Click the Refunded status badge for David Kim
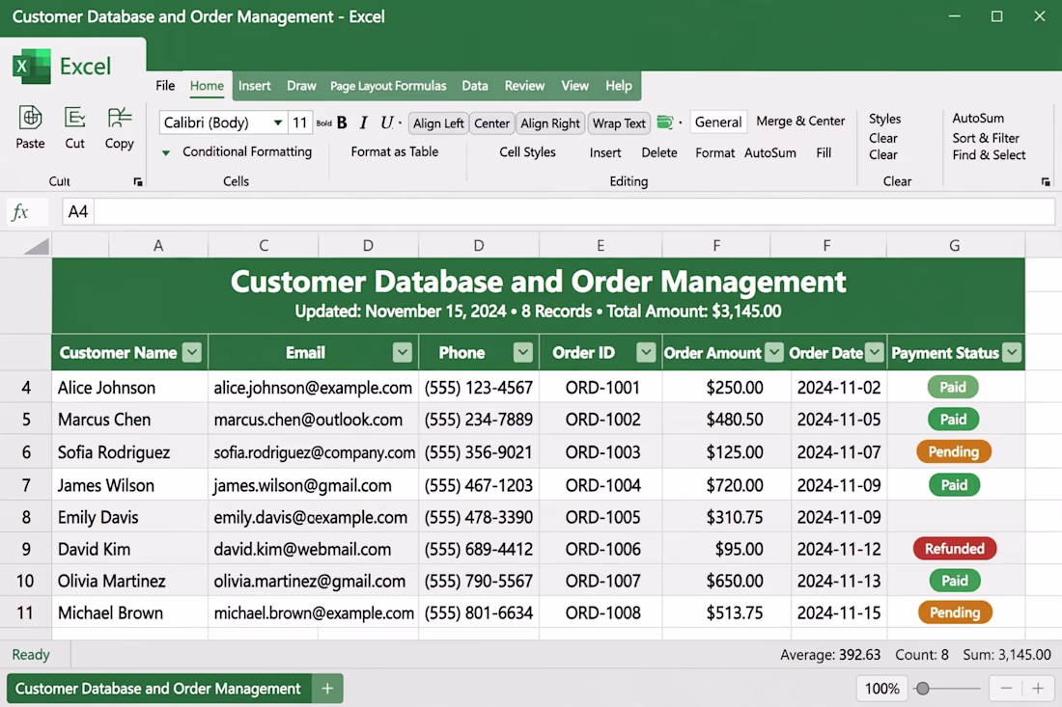Image resolution: width=1062 pixels, height=707 pixels. tap(955, 549)
